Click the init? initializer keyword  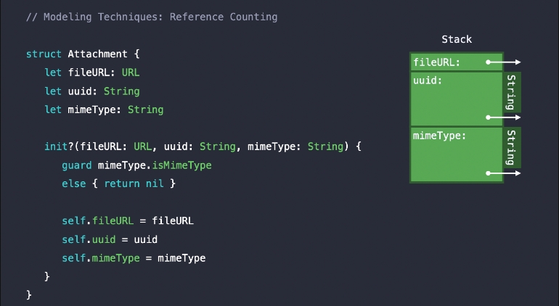coord(59,146)
